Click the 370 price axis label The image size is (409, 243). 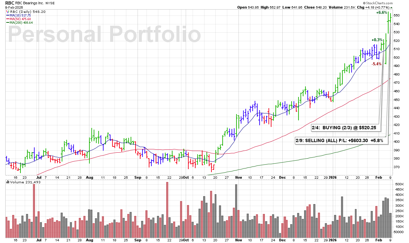(397, 167)
